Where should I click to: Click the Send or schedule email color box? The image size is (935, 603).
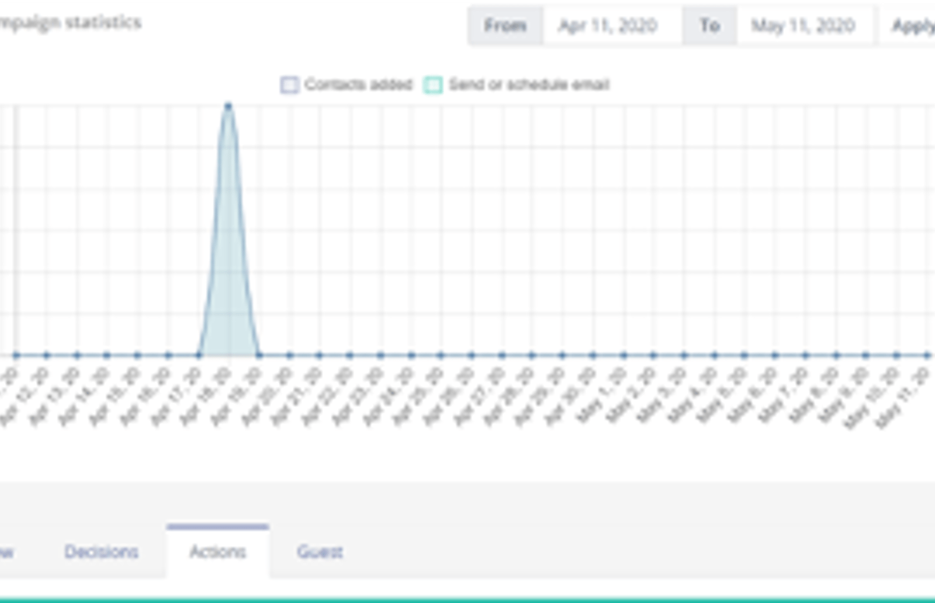coord(433,85)
